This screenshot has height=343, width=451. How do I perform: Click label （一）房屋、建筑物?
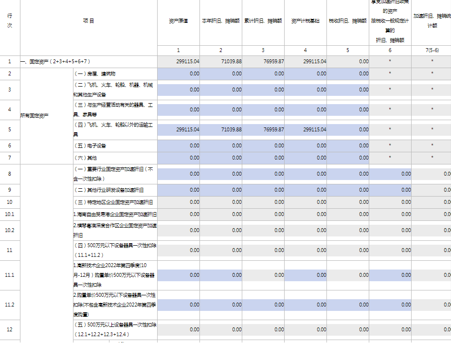(94, 73)
